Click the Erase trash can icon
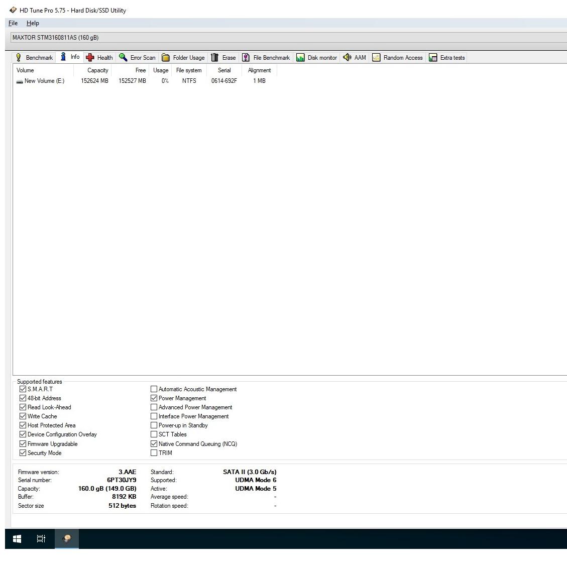The height and width of the screenshot is (567, 567). [x=214, y=57]
